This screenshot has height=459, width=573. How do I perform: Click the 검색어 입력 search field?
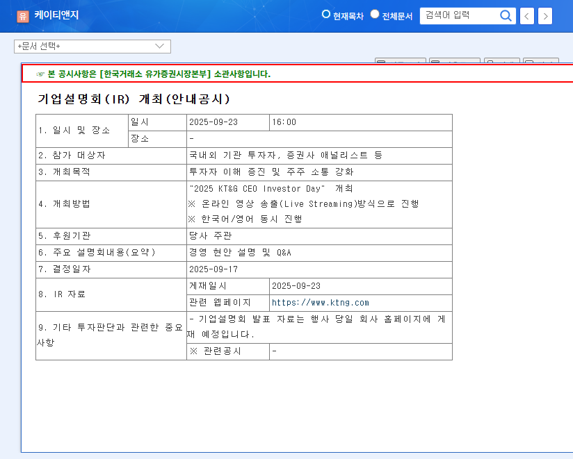point(460,16)
